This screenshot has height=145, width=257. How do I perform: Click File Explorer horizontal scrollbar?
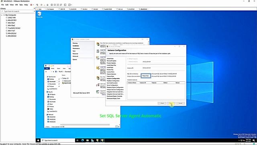tap(86, 125)
